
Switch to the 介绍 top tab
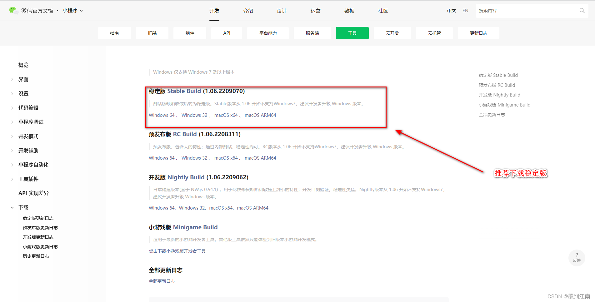coord(248,11)
